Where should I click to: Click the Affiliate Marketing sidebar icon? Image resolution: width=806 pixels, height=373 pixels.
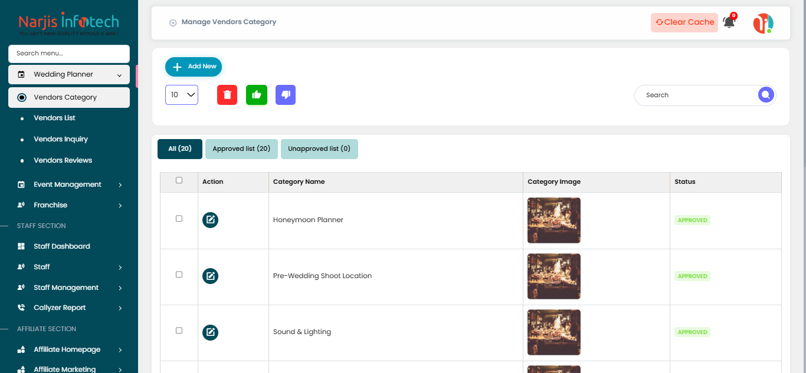[x=21, y=369]
